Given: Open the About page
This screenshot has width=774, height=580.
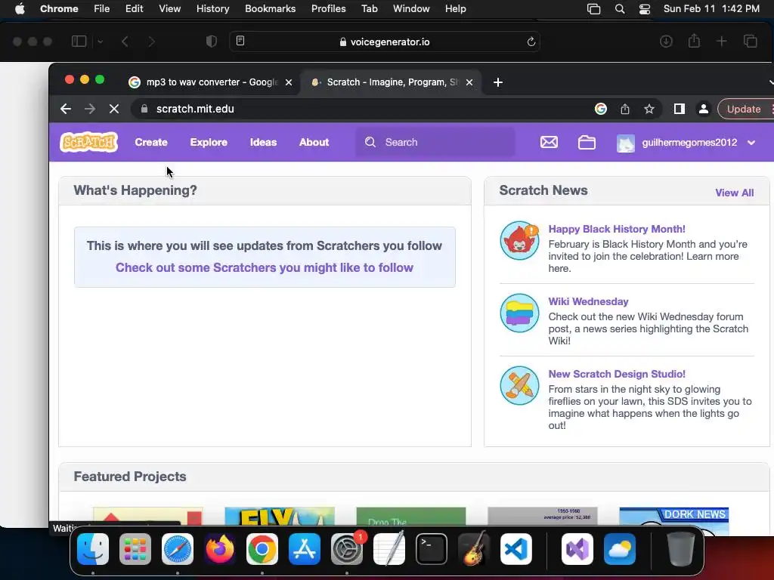Looking at the screenshot, I should (x=314, y=142).
